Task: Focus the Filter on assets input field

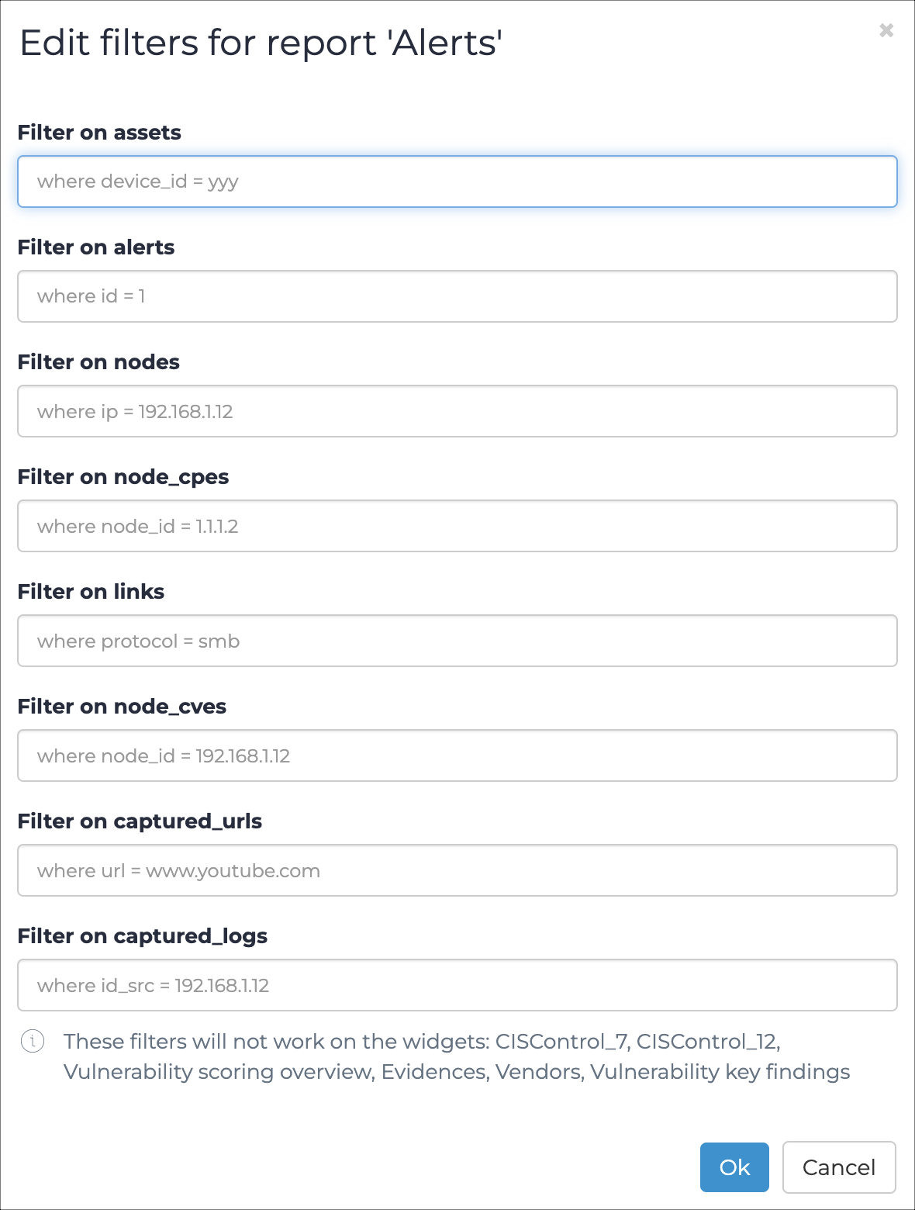Action: 457,181
